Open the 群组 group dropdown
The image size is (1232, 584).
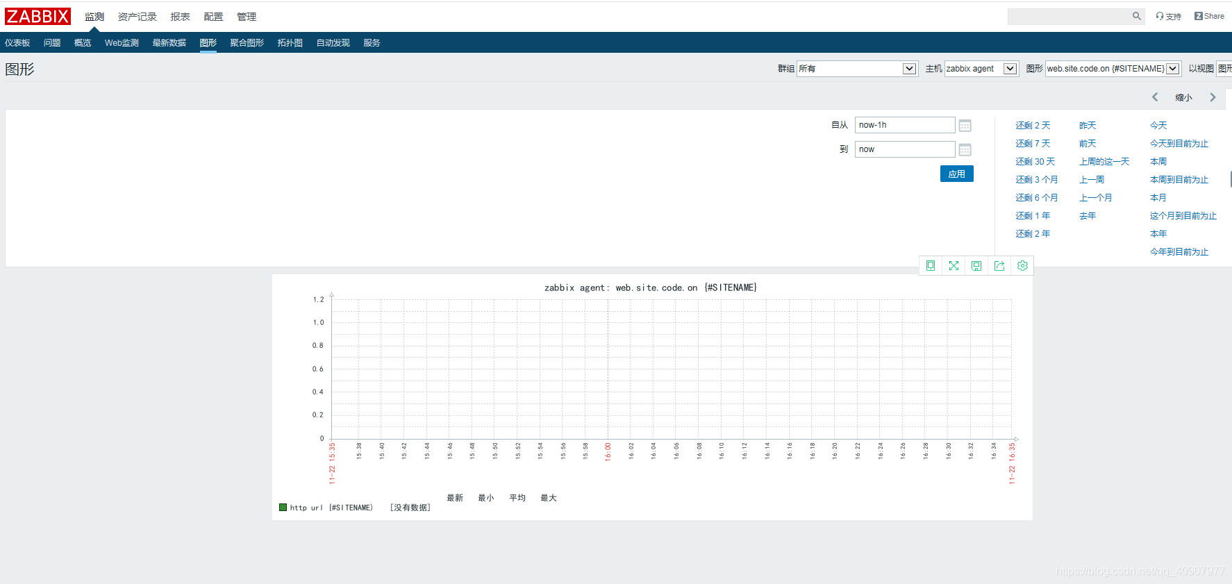coord(857,69)
